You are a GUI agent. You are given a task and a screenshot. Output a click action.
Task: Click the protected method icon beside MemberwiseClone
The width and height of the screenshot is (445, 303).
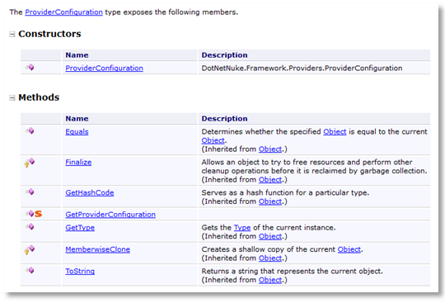(x=30, y=250)
